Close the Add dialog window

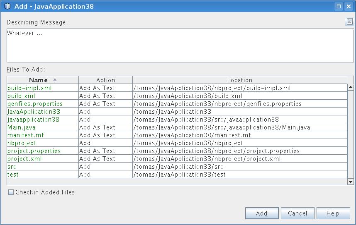point(349,6)
